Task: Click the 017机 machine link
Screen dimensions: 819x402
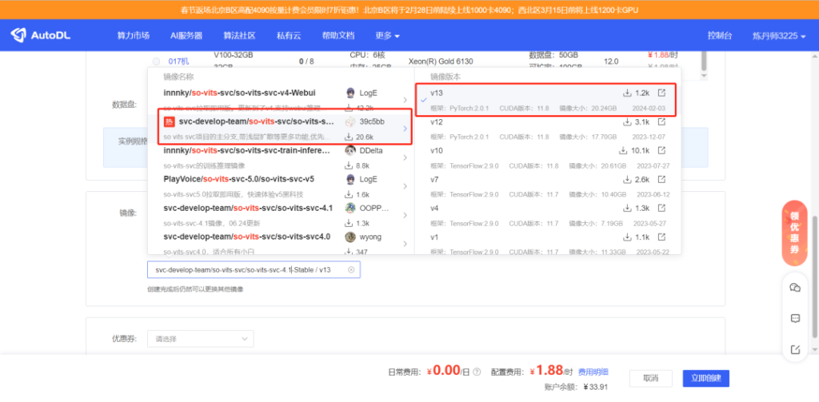Action: pos(178,62)
